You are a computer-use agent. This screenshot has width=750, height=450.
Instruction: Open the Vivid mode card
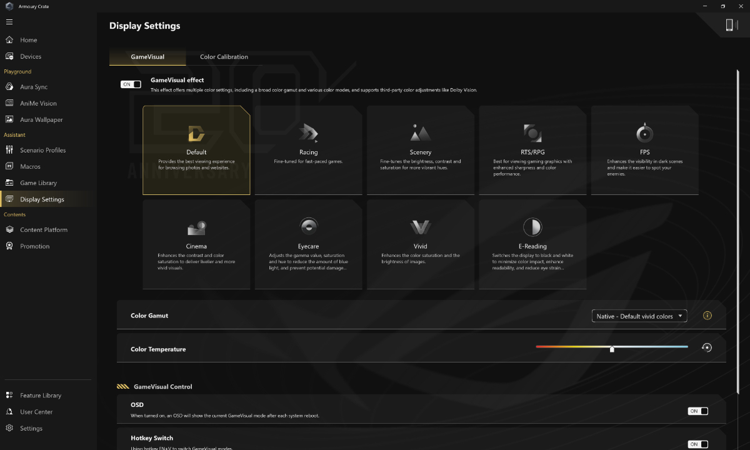pos(421,244)
